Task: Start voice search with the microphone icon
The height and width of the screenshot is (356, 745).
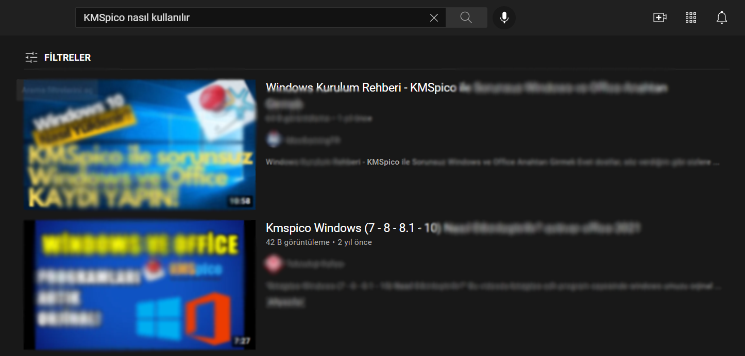Action: (x=504, y=18)
